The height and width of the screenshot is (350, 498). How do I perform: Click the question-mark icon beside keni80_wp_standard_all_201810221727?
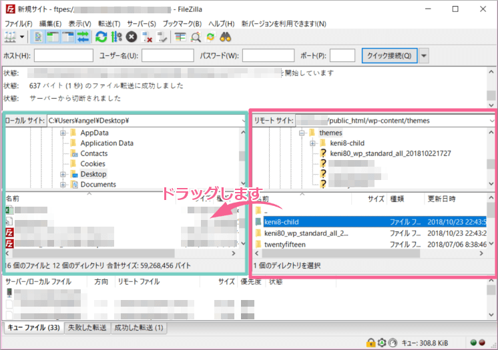pyautogui.click(x=323, y=153)
